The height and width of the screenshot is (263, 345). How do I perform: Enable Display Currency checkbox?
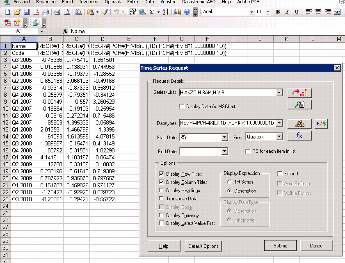click(x=161, y=215)
